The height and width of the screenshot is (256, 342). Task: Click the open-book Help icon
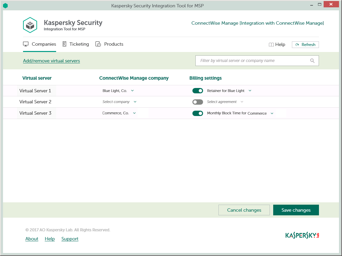coord(271,45)
